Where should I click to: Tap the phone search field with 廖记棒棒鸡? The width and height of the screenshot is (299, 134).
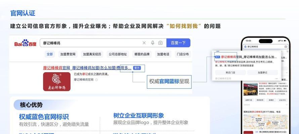click(265, 47)
